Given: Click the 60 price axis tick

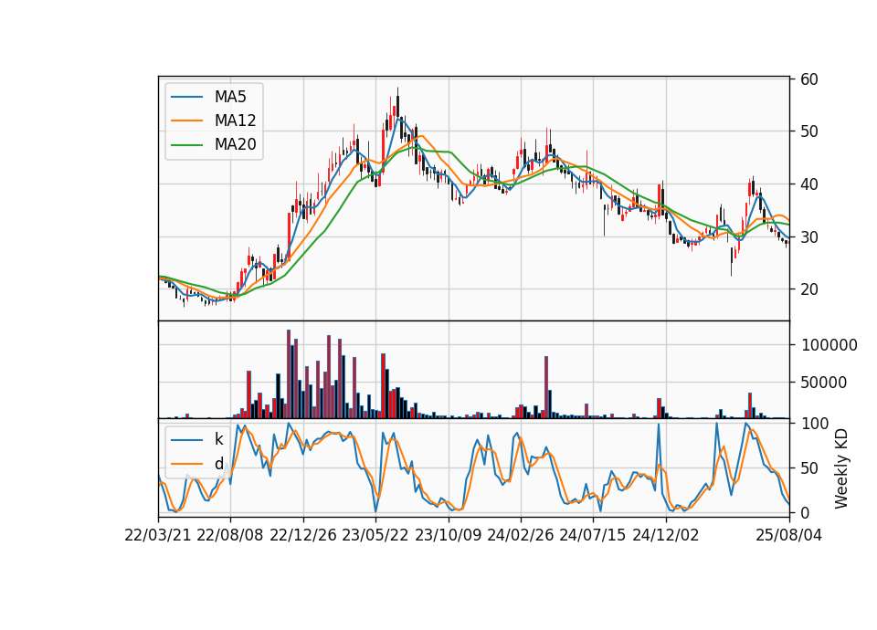Looking at the screenshot, I should [809, 79].
